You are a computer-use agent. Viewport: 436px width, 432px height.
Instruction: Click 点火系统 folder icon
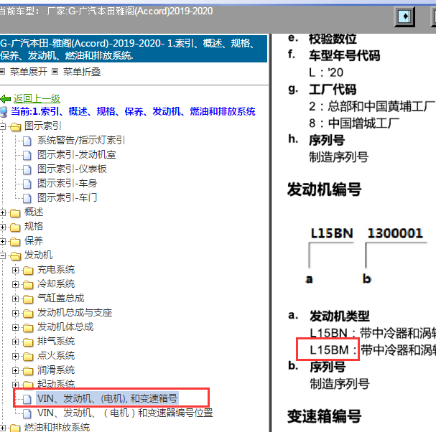pos(28,357)
